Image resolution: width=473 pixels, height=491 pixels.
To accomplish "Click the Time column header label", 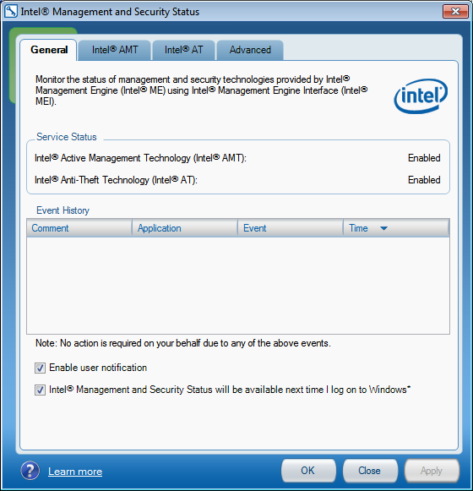I will pos(358,228).
